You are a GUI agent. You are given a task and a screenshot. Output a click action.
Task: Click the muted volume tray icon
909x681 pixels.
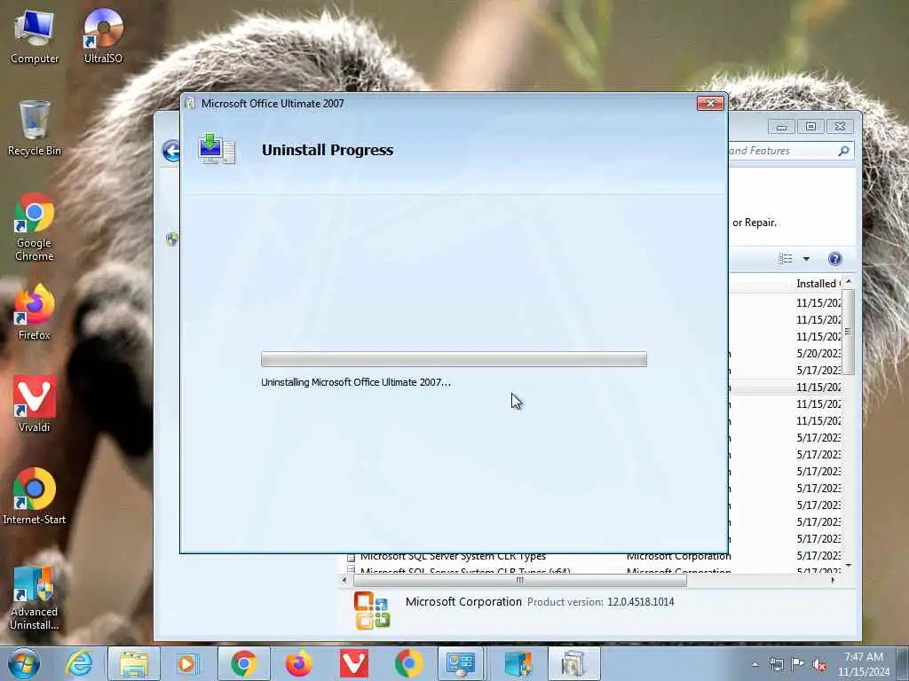pyautogui.click(x=819, y=664)
